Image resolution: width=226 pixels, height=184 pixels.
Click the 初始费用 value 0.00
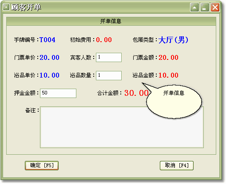[x=104, y=40]
